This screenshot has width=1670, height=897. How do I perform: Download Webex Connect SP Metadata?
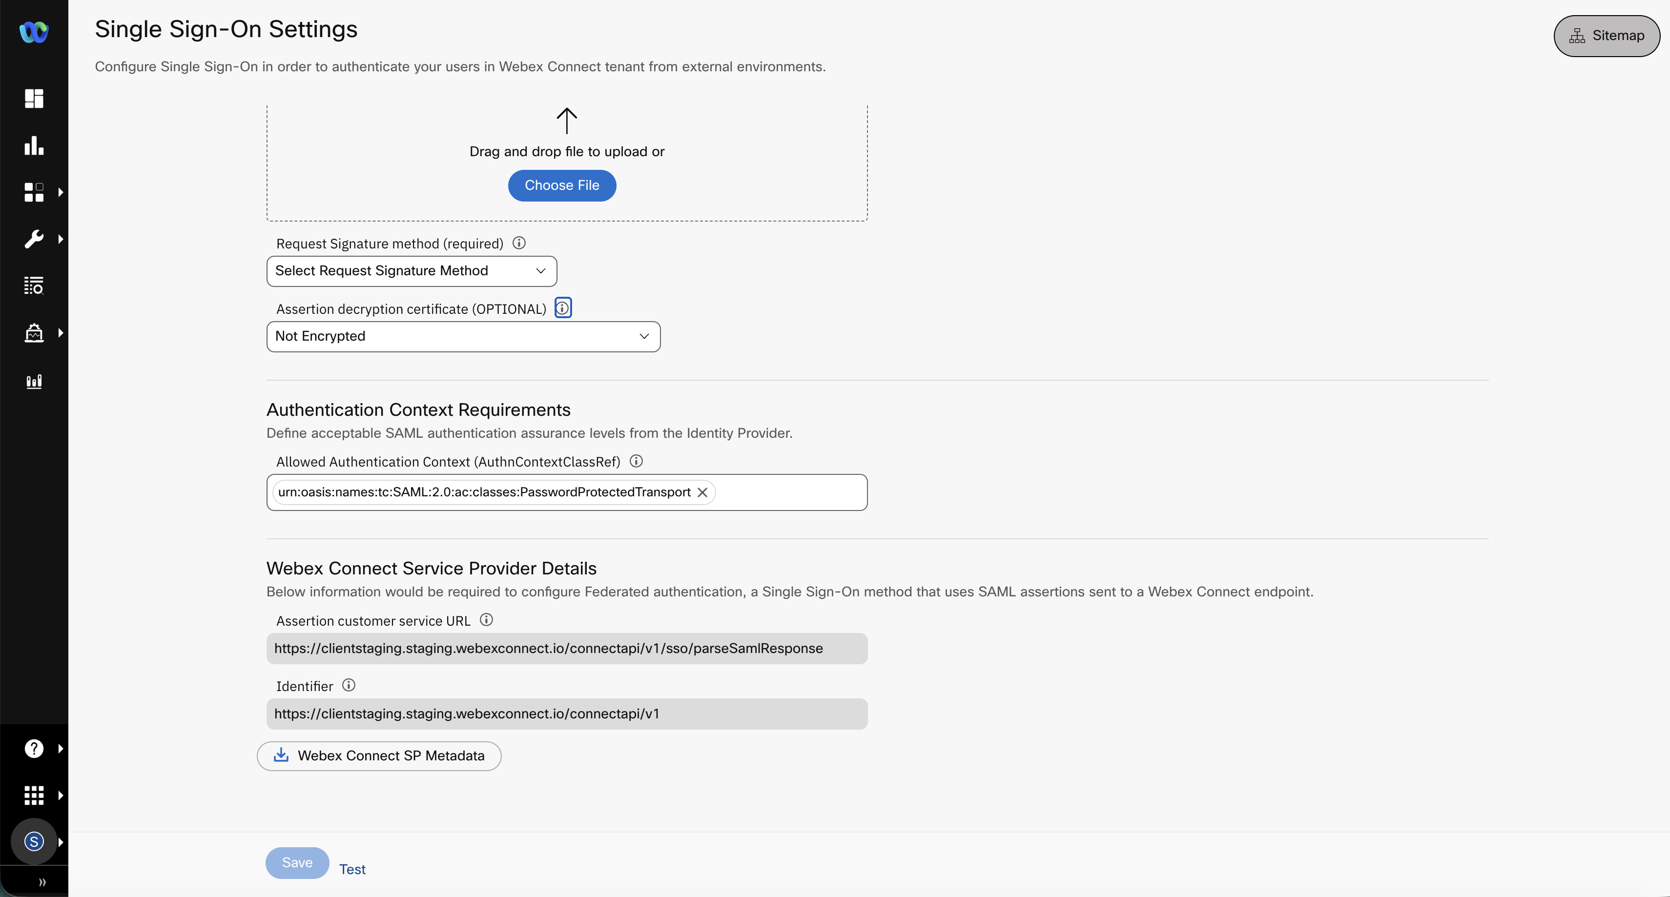tap(379, 755)
